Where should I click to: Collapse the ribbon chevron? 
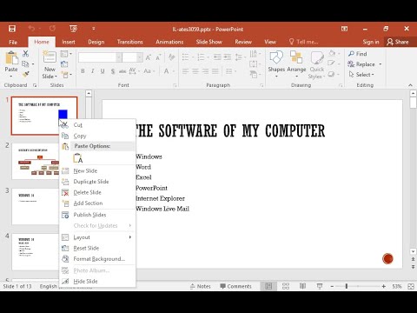click(x=410, y=85)
